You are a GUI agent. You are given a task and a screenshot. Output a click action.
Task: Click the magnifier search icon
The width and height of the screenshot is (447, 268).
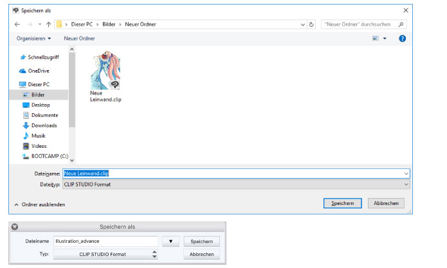click(401, 24)
